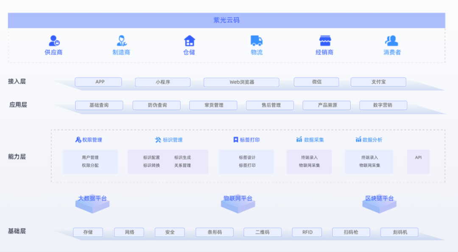
Task: Select the 刻码机 box
Action: point(399,232)
